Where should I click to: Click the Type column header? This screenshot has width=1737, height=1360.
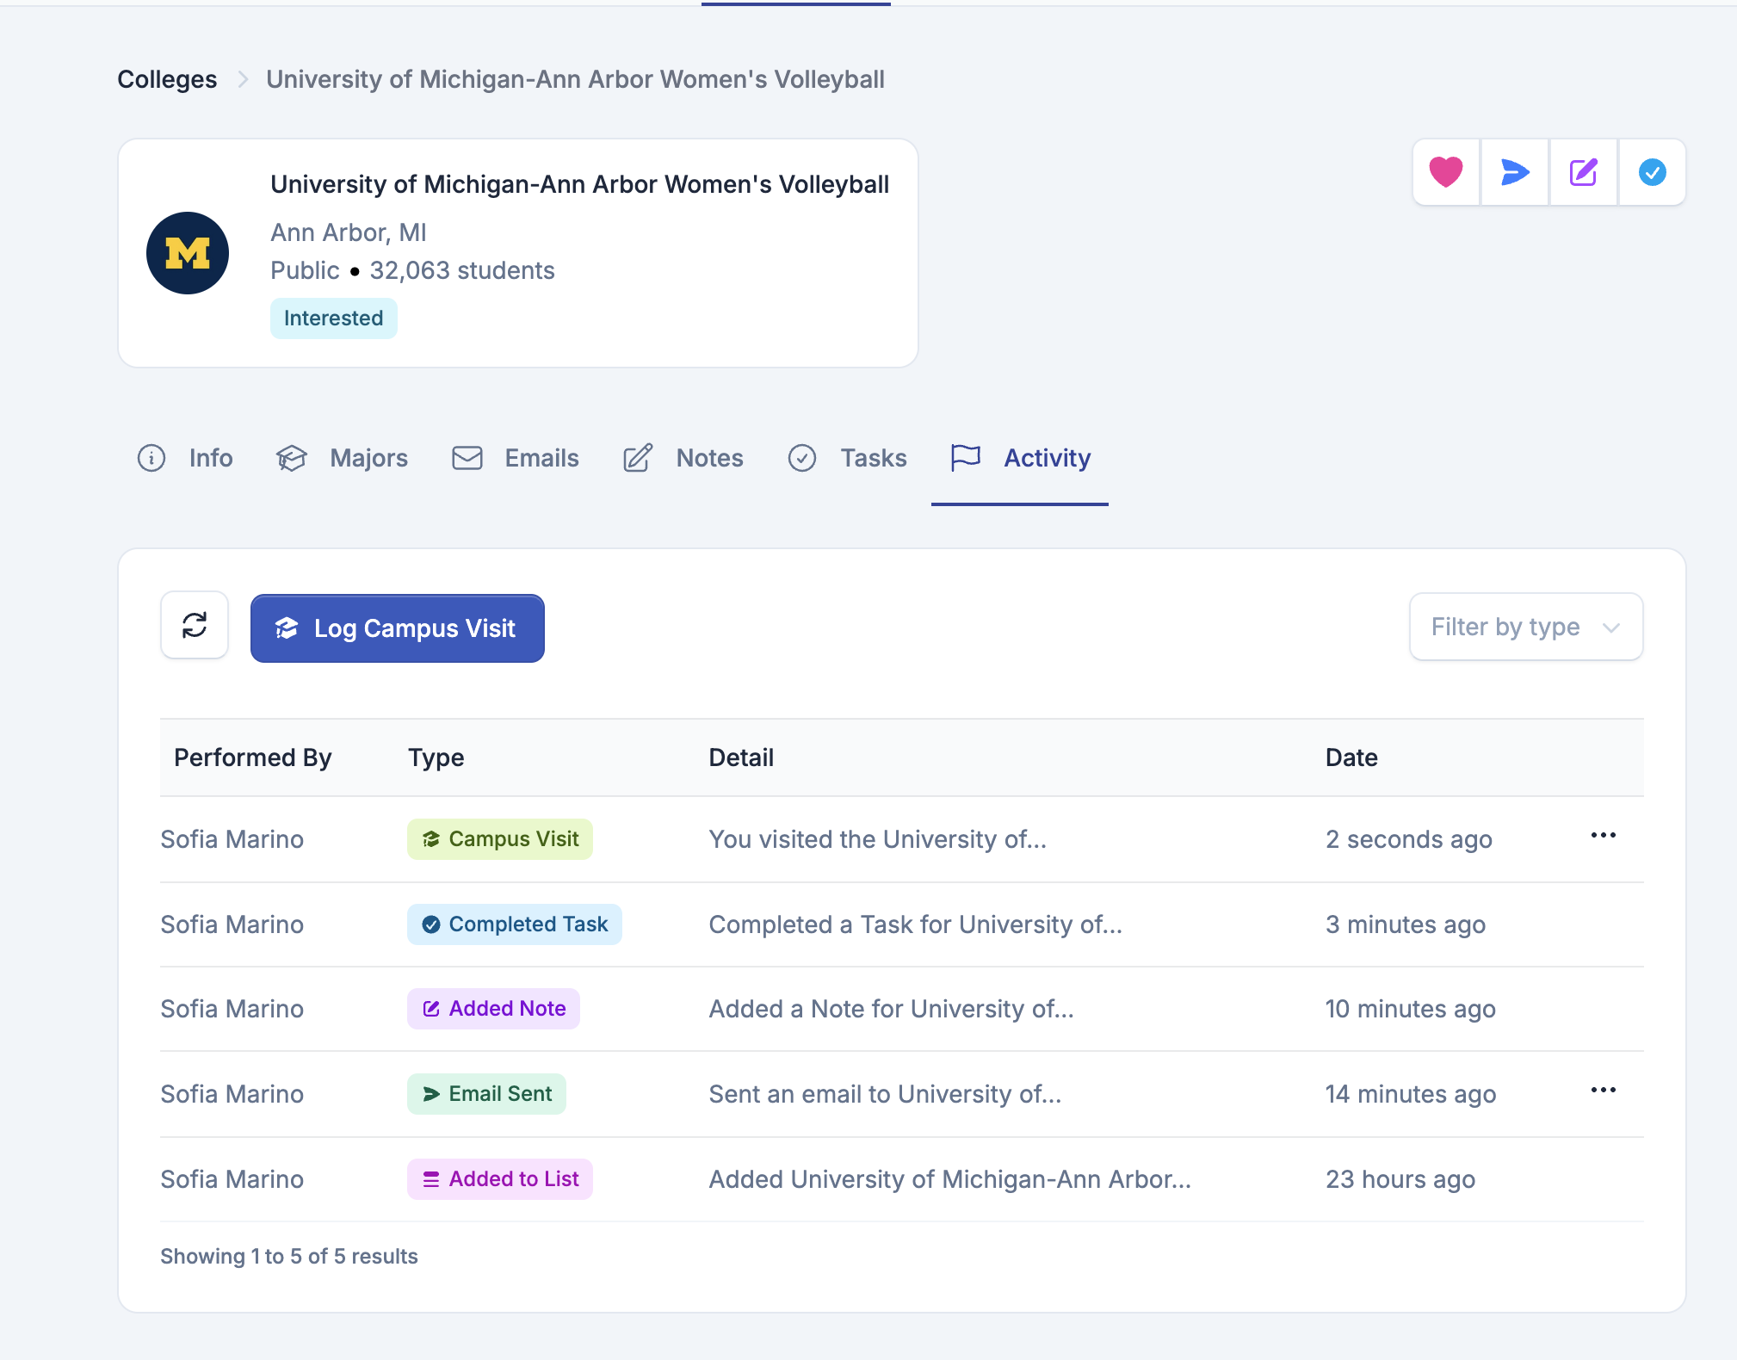point(436,757)
